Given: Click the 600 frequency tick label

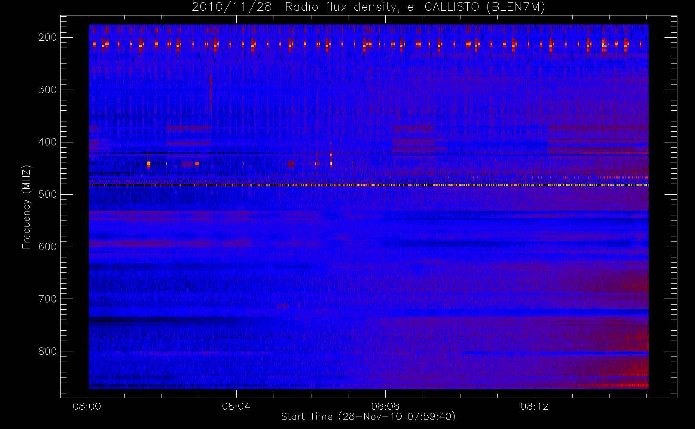Looking at the screenshot, I should [x=47, y=247].
